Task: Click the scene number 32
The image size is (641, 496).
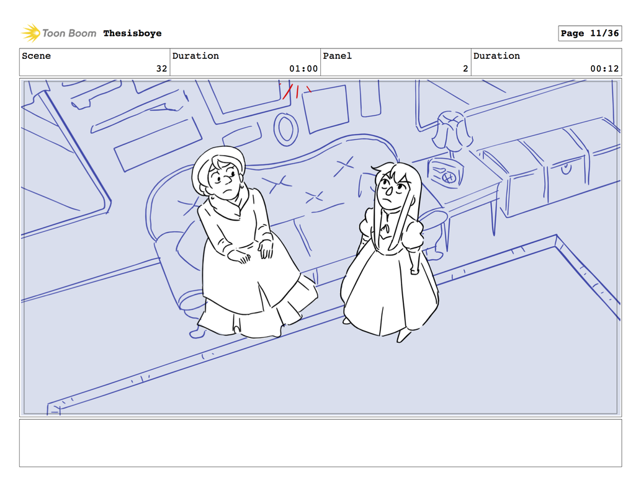Action: tap(162, 69)
